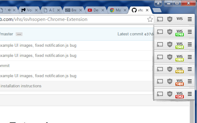
Task: Click the VHS icon with green 1745 badge
Action: coord(179,32)
